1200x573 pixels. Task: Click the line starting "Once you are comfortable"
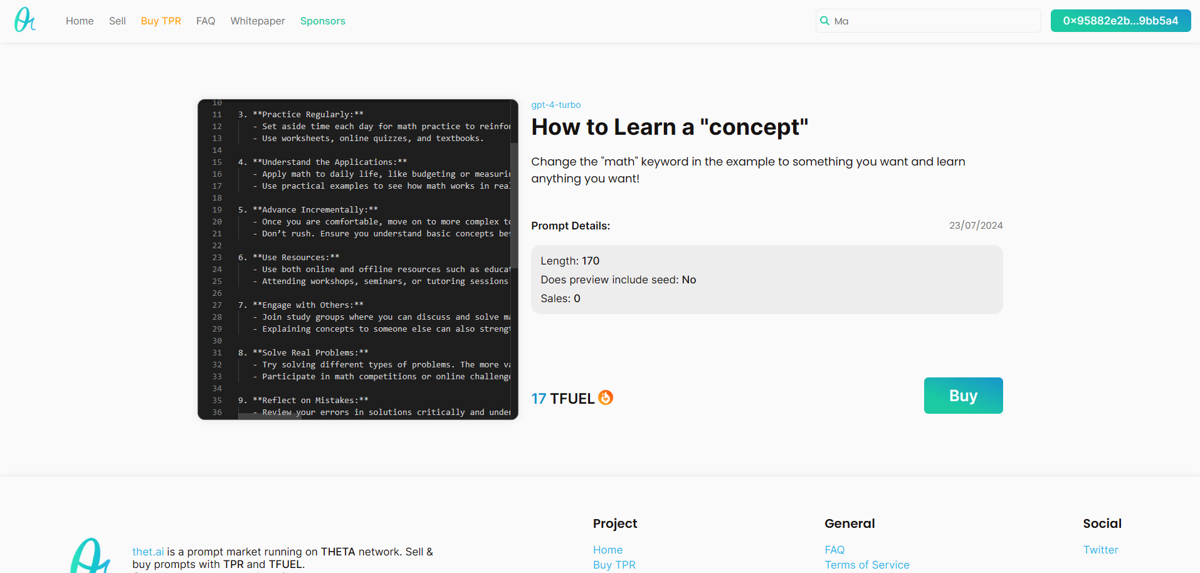(382, 221)
